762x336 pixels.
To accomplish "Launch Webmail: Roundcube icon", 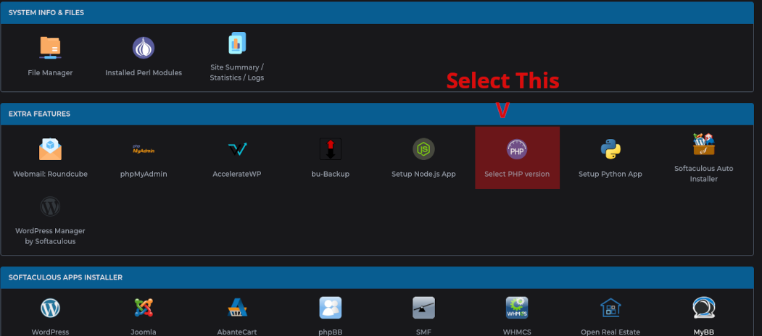I will point(50,150).
